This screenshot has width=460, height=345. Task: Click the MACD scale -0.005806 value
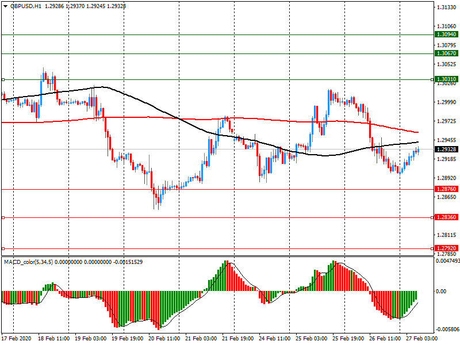tap(446, 329)
